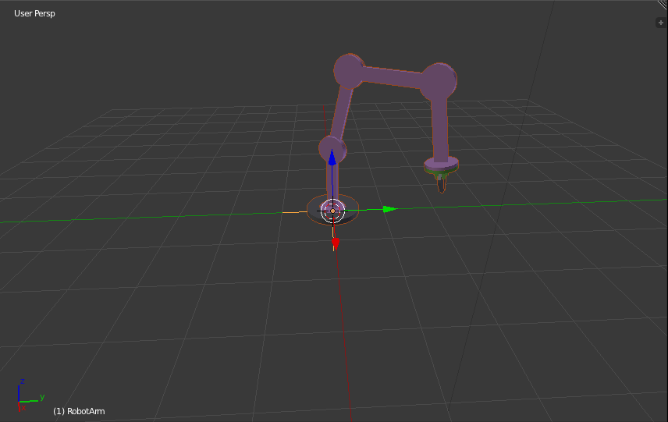Click the 'User Persp' view label
This screenshot has width=668, height=422.
34,13
